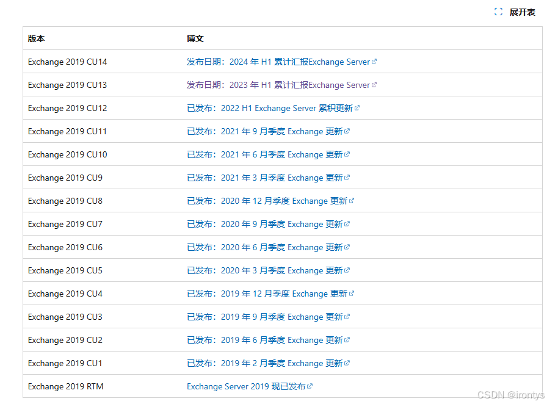Open the Exchange Server 2019 现已发布 link
Screen dimensions: 547x404
click(x=250, y=386)
